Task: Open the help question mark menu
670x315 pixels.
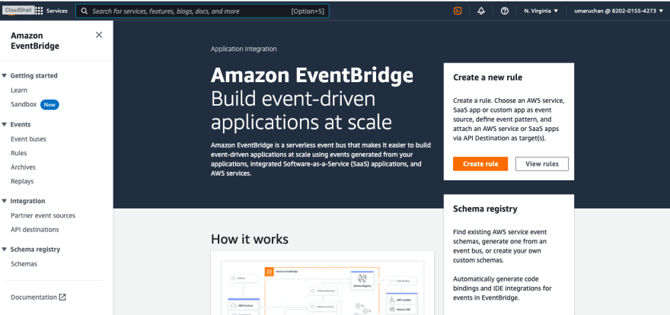Action: (505, 11)
